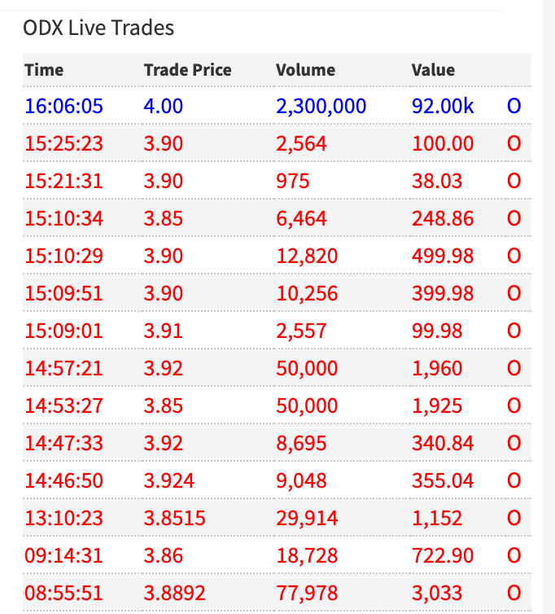Image resolution: width=555 pixels, height=614 pixels.
Task: Click the 3,033 value cell
Action: coord(437,593)
